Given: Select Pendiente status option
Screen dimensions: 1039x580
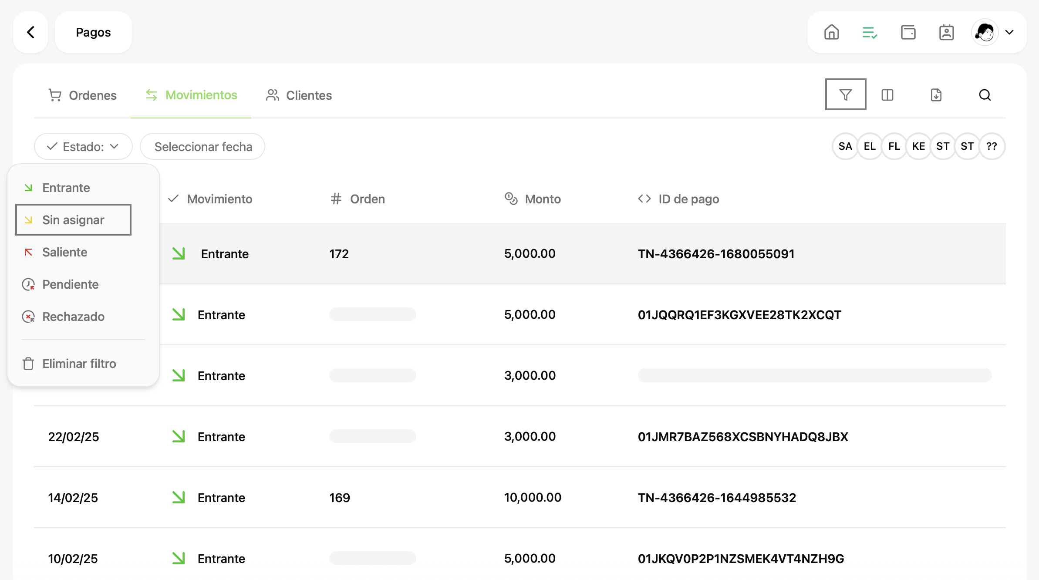Looking at the screenshot, I should (x=70, y=284).
